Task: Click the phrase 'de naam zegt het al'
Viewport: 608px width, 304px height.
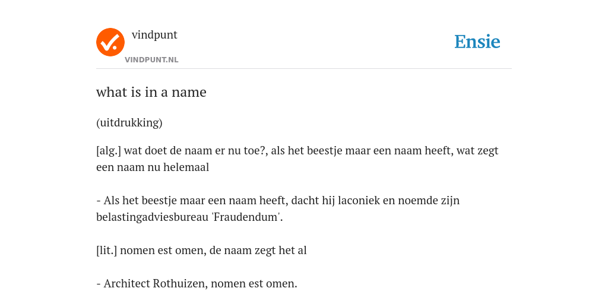Action: click(x=258, y=251)
